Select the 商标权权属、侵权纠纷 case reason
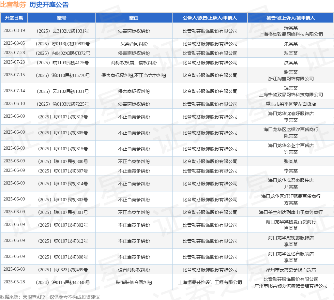 click(x=134, y=63)
